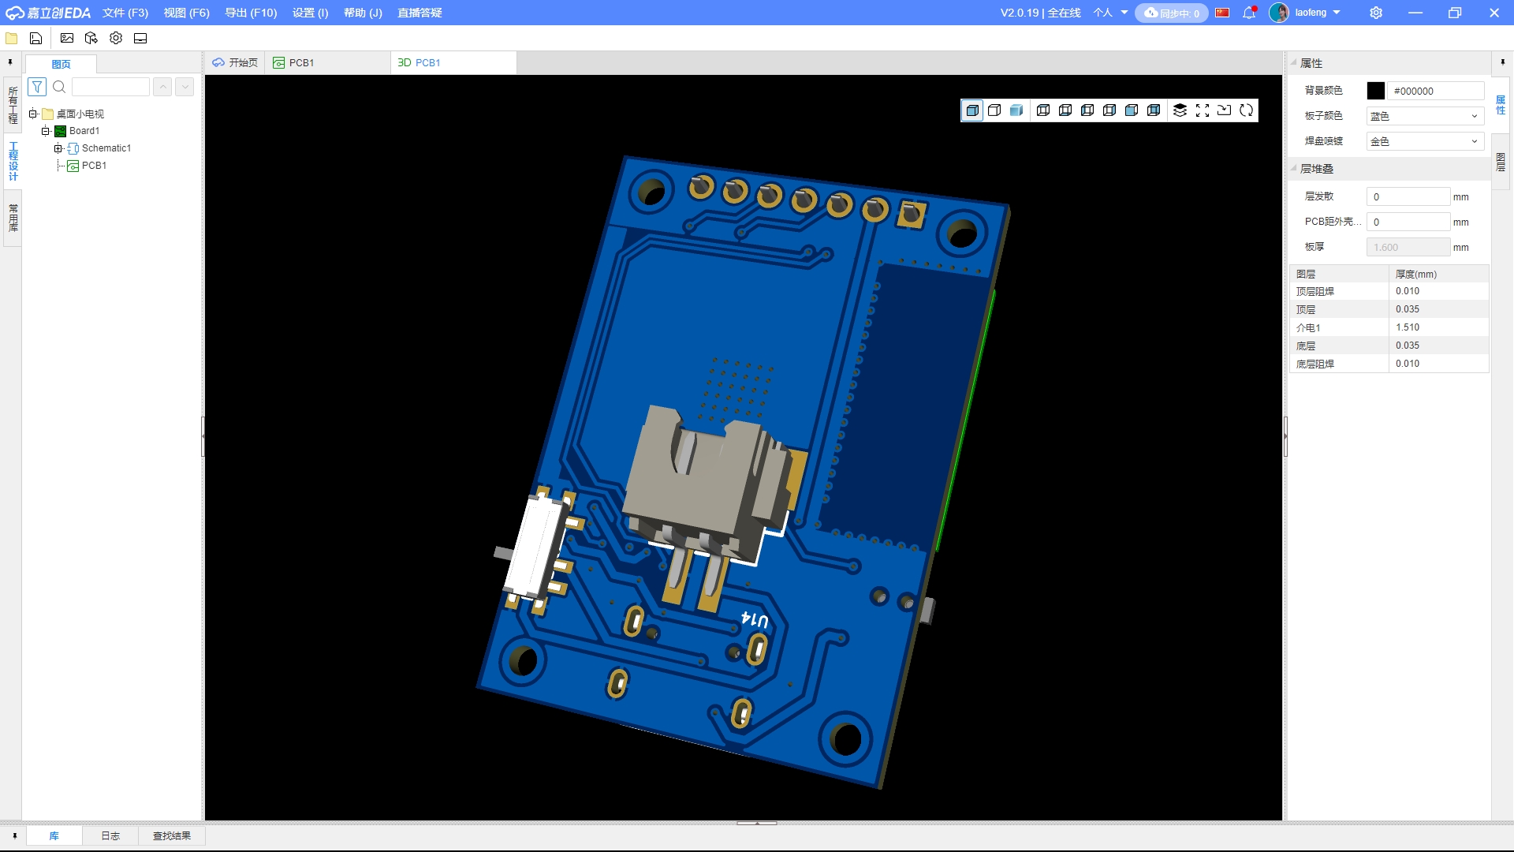Viewport: 1514px width, 852px height.
Task: Click previous search result up arrow
Action: click(x=162, y=87)
